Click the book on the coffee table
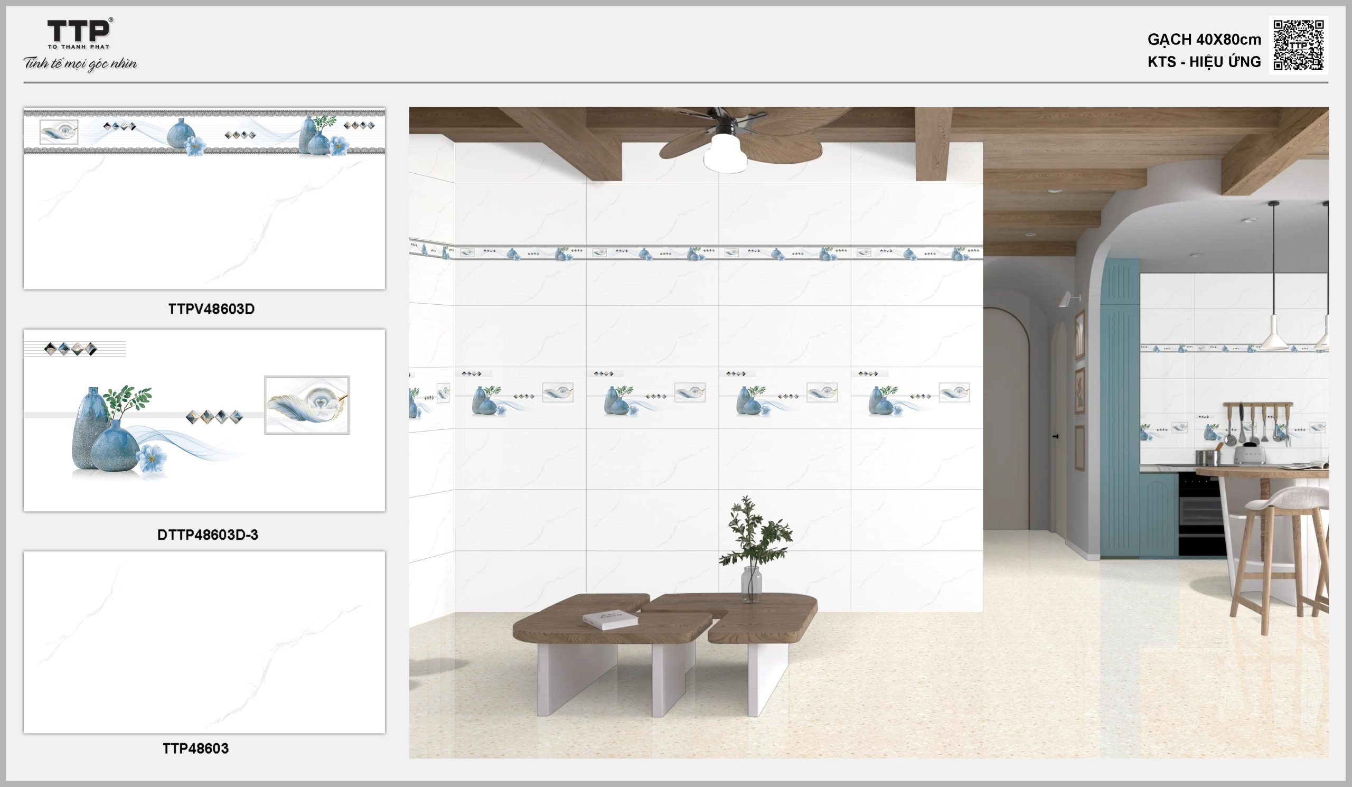The image size is (1352, 787). point(610,619)
